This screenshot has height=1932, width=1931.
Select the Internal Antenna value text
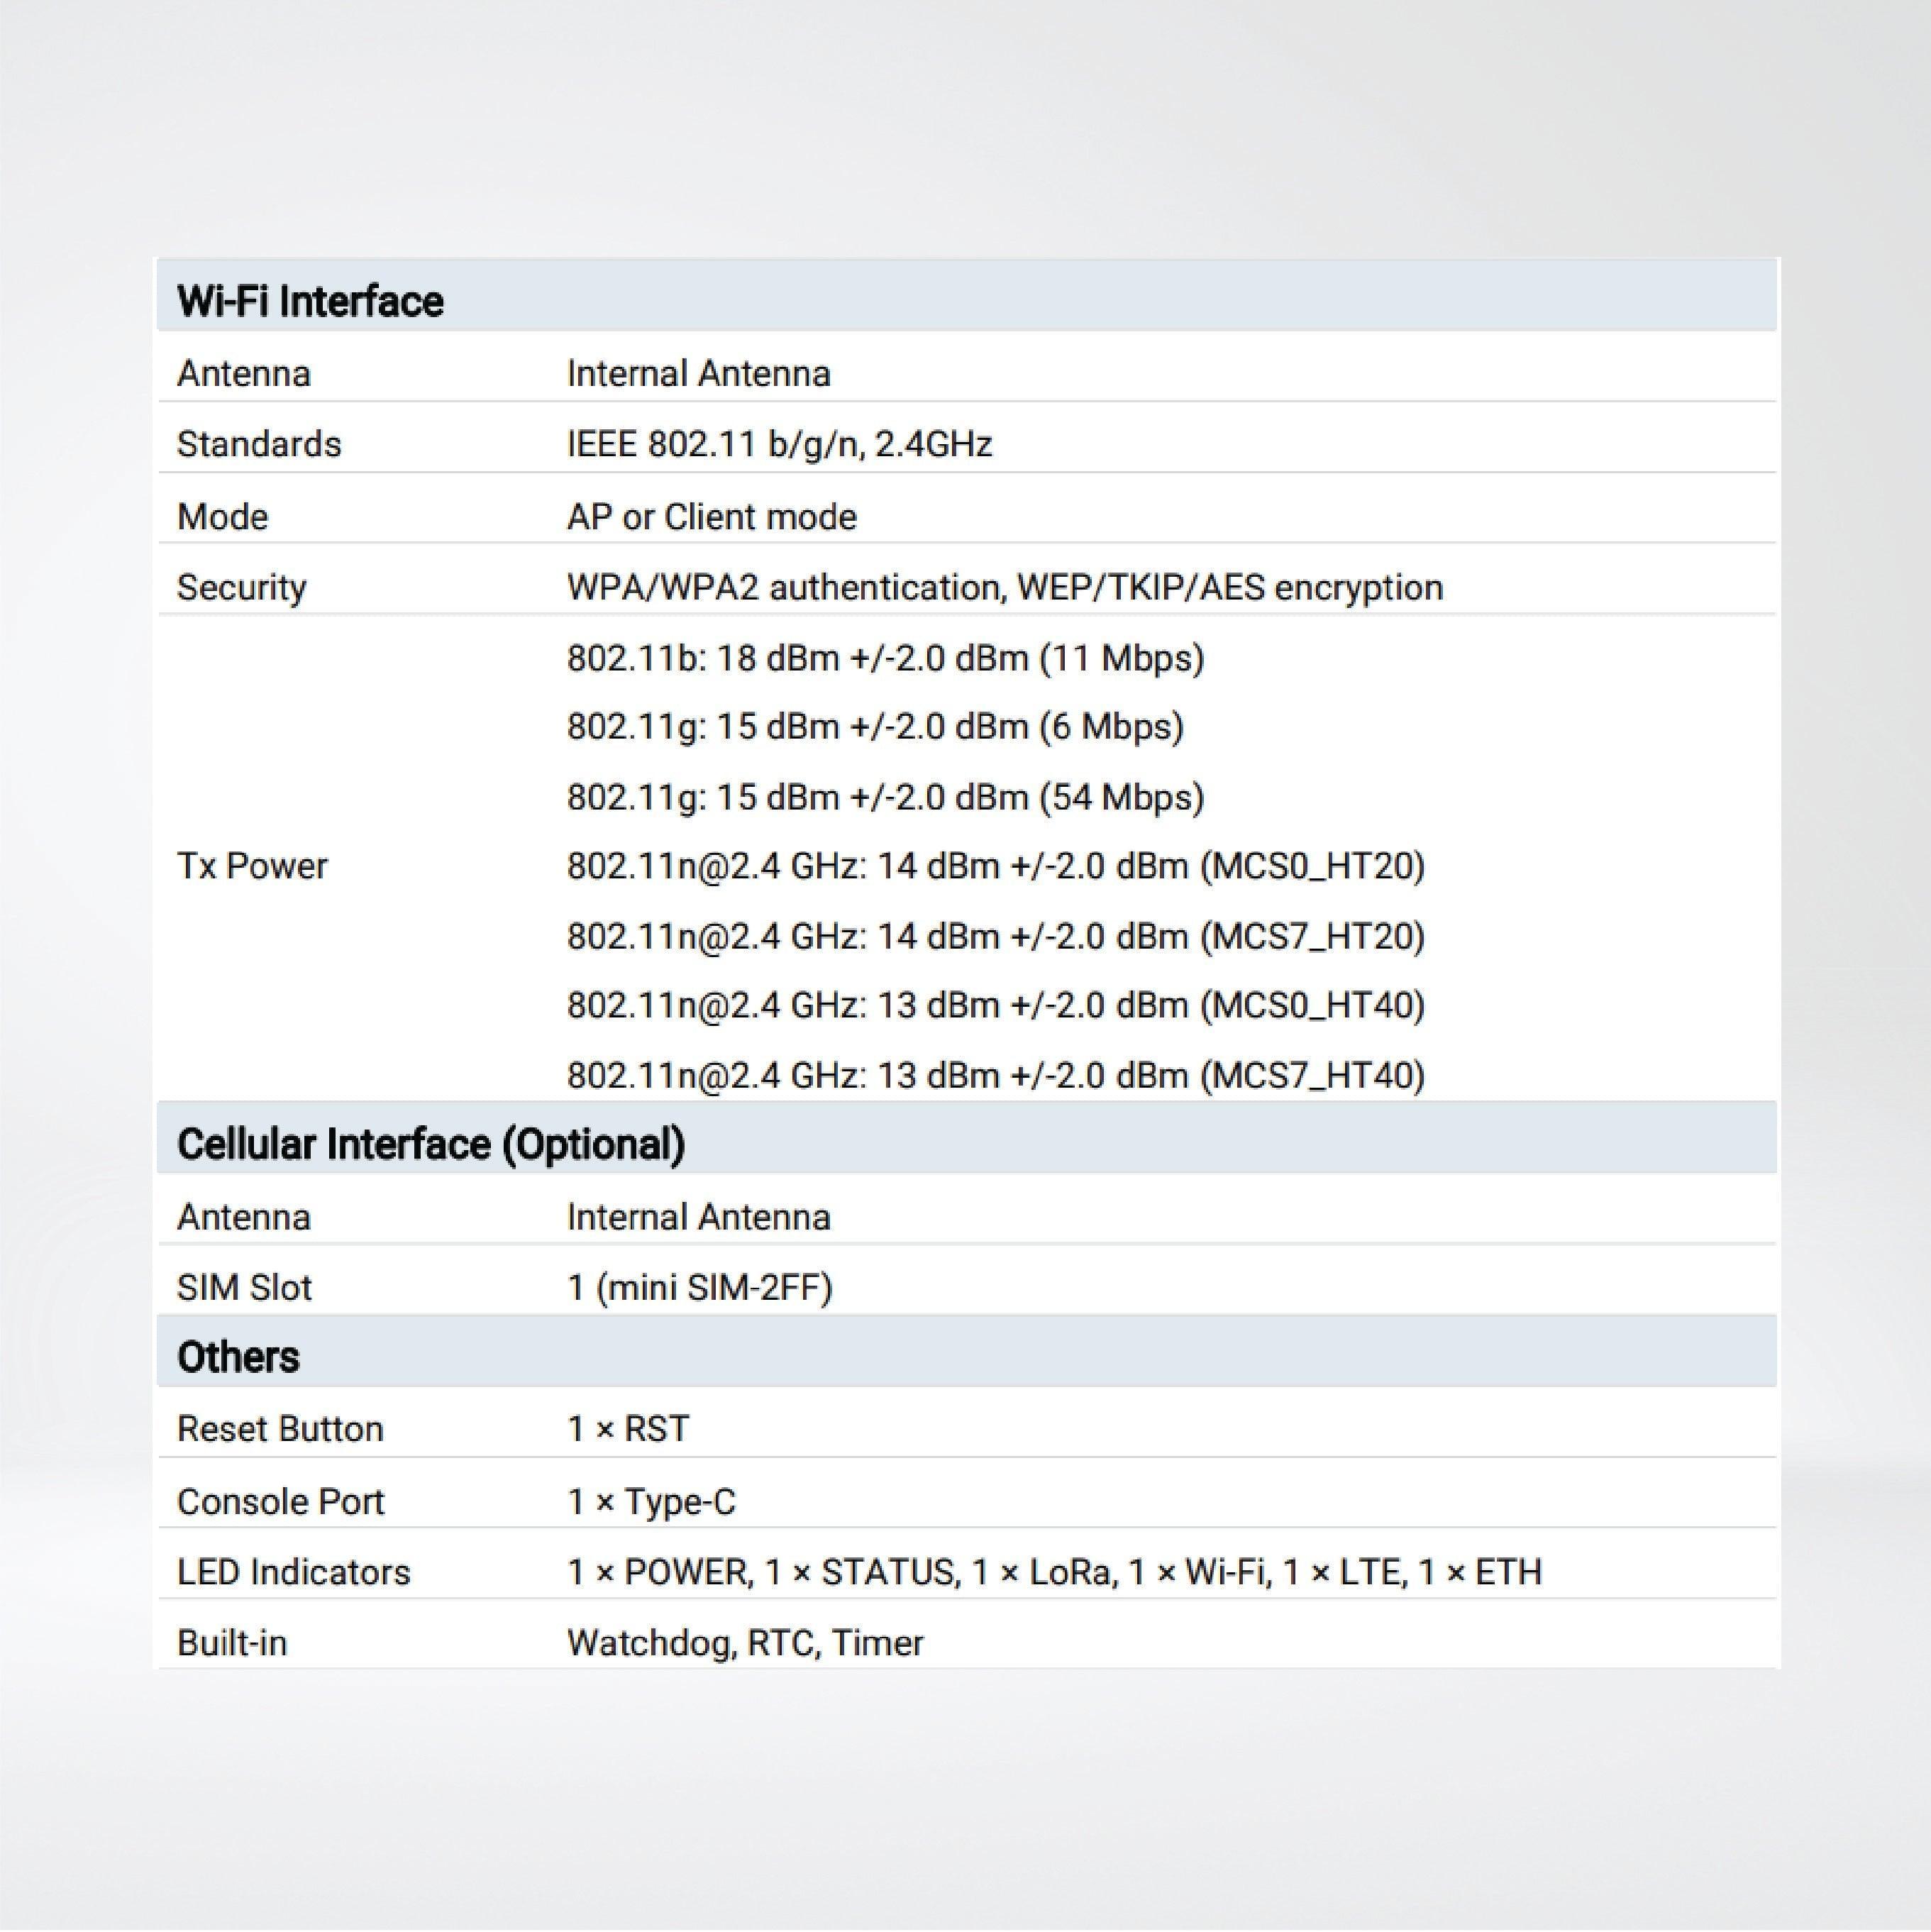697,372
